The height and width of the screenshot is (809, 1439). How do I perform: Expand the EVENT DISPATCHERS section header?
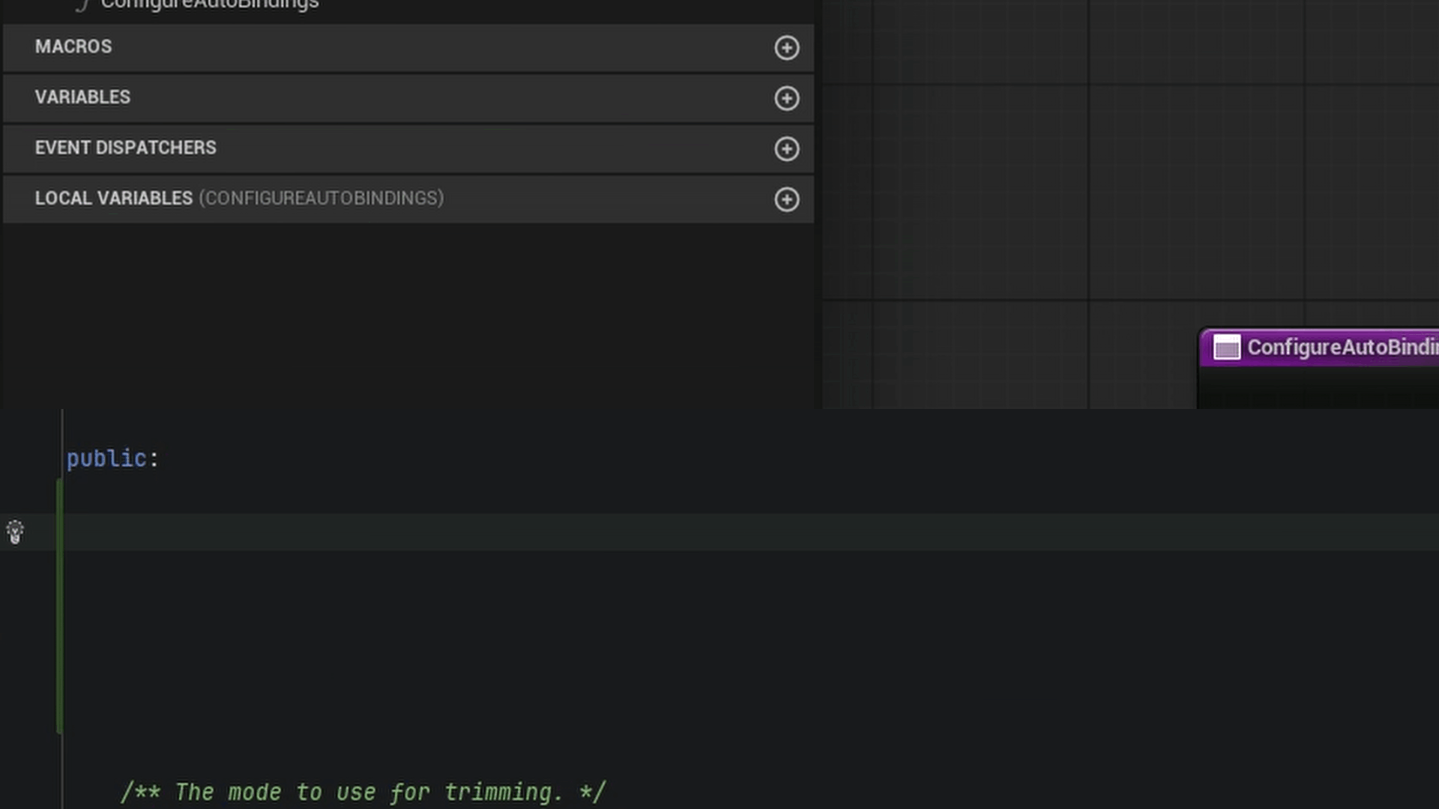point(408,148)
